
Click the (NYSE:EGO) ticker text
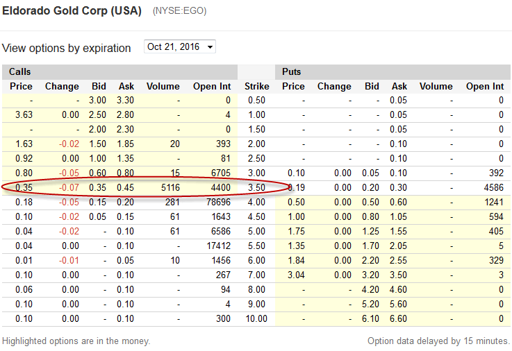pos(180,11)
